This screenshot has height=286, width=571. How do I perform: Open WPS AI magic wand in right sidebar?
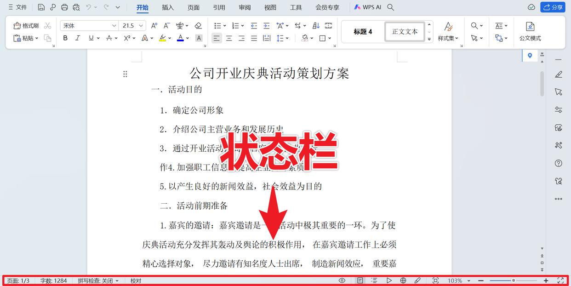point(558,145)
